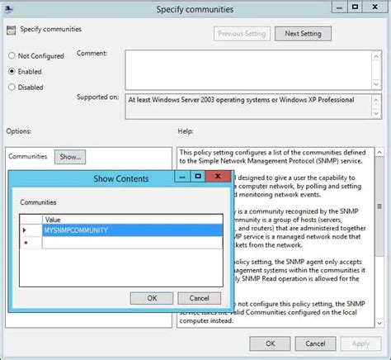The image size is (391, 360).
Task: Click the policy setting icon beside Specify communities
Action: click(12, 30)
